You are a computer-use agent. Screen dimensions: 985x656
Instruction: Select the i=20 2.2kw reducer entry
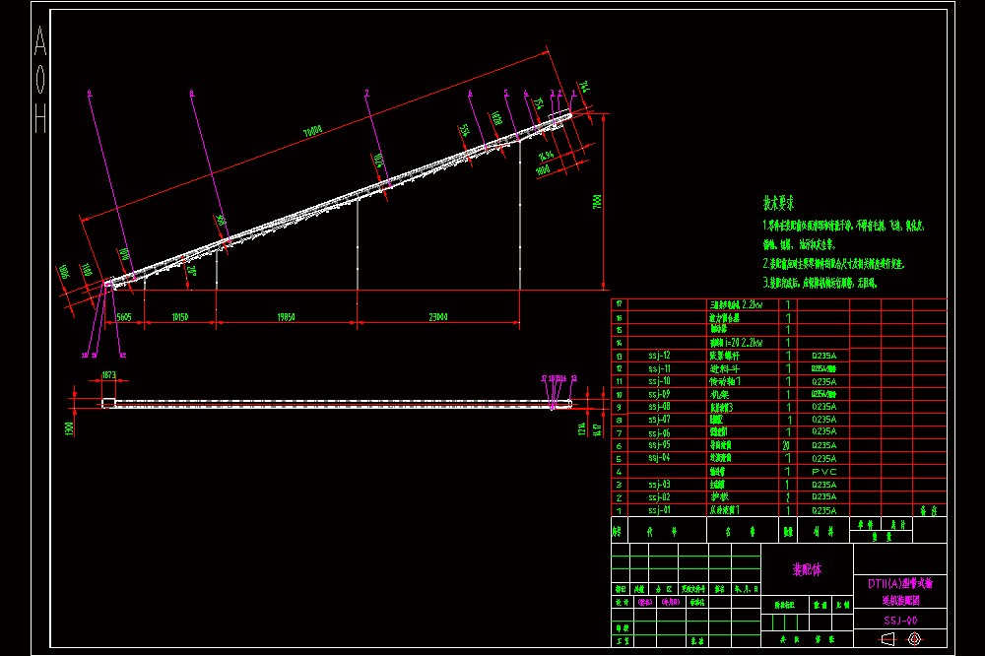tap(736, 343)
